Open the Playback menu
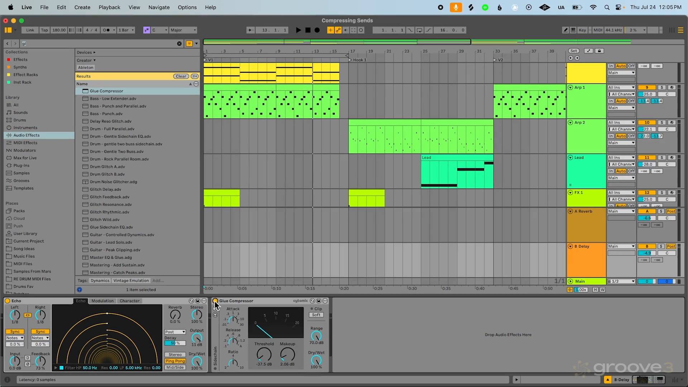Viewport: 688px width, 387px height. (109, 7)
